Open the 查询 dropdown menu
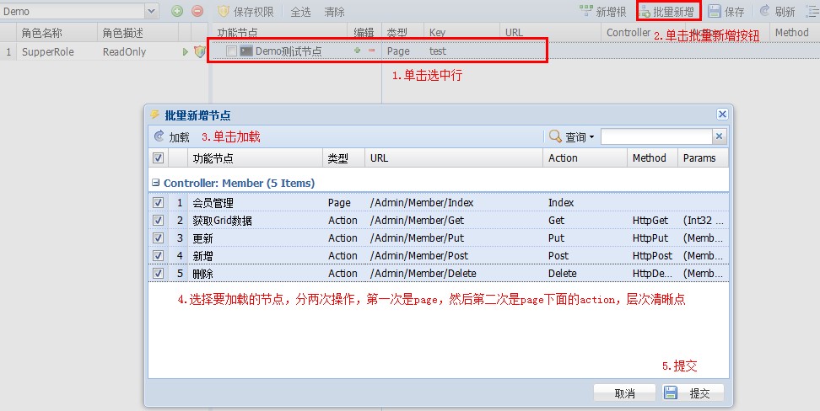820x411 pixels. pos(572,136)
